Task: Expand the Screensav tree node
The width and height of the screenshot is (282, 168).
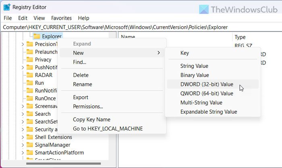Action: click(23, 106)
